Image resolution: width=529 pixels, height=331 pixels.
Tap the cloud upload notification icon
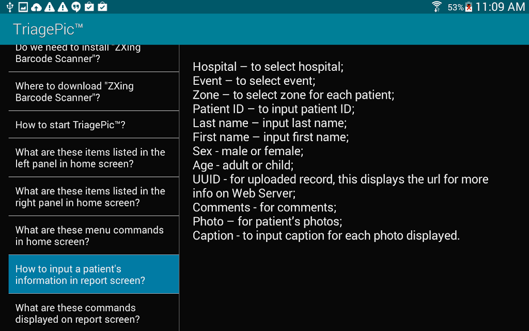pyautogui.click(x=36, y=7)
